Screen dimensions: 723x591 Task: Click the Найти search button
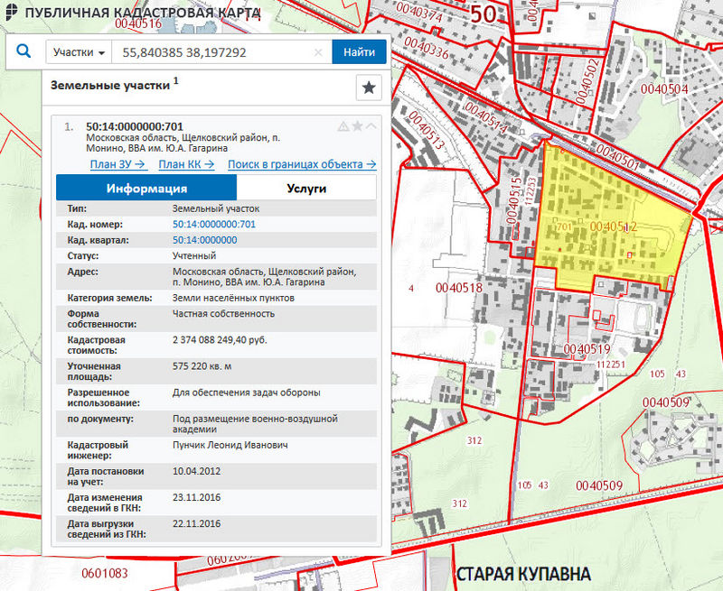click(x=359, y=51)
